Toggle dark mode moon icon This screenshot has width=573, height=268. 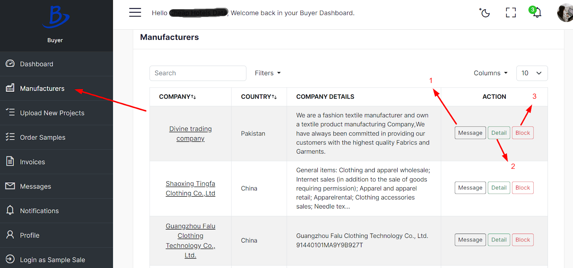tap(485, 13)
